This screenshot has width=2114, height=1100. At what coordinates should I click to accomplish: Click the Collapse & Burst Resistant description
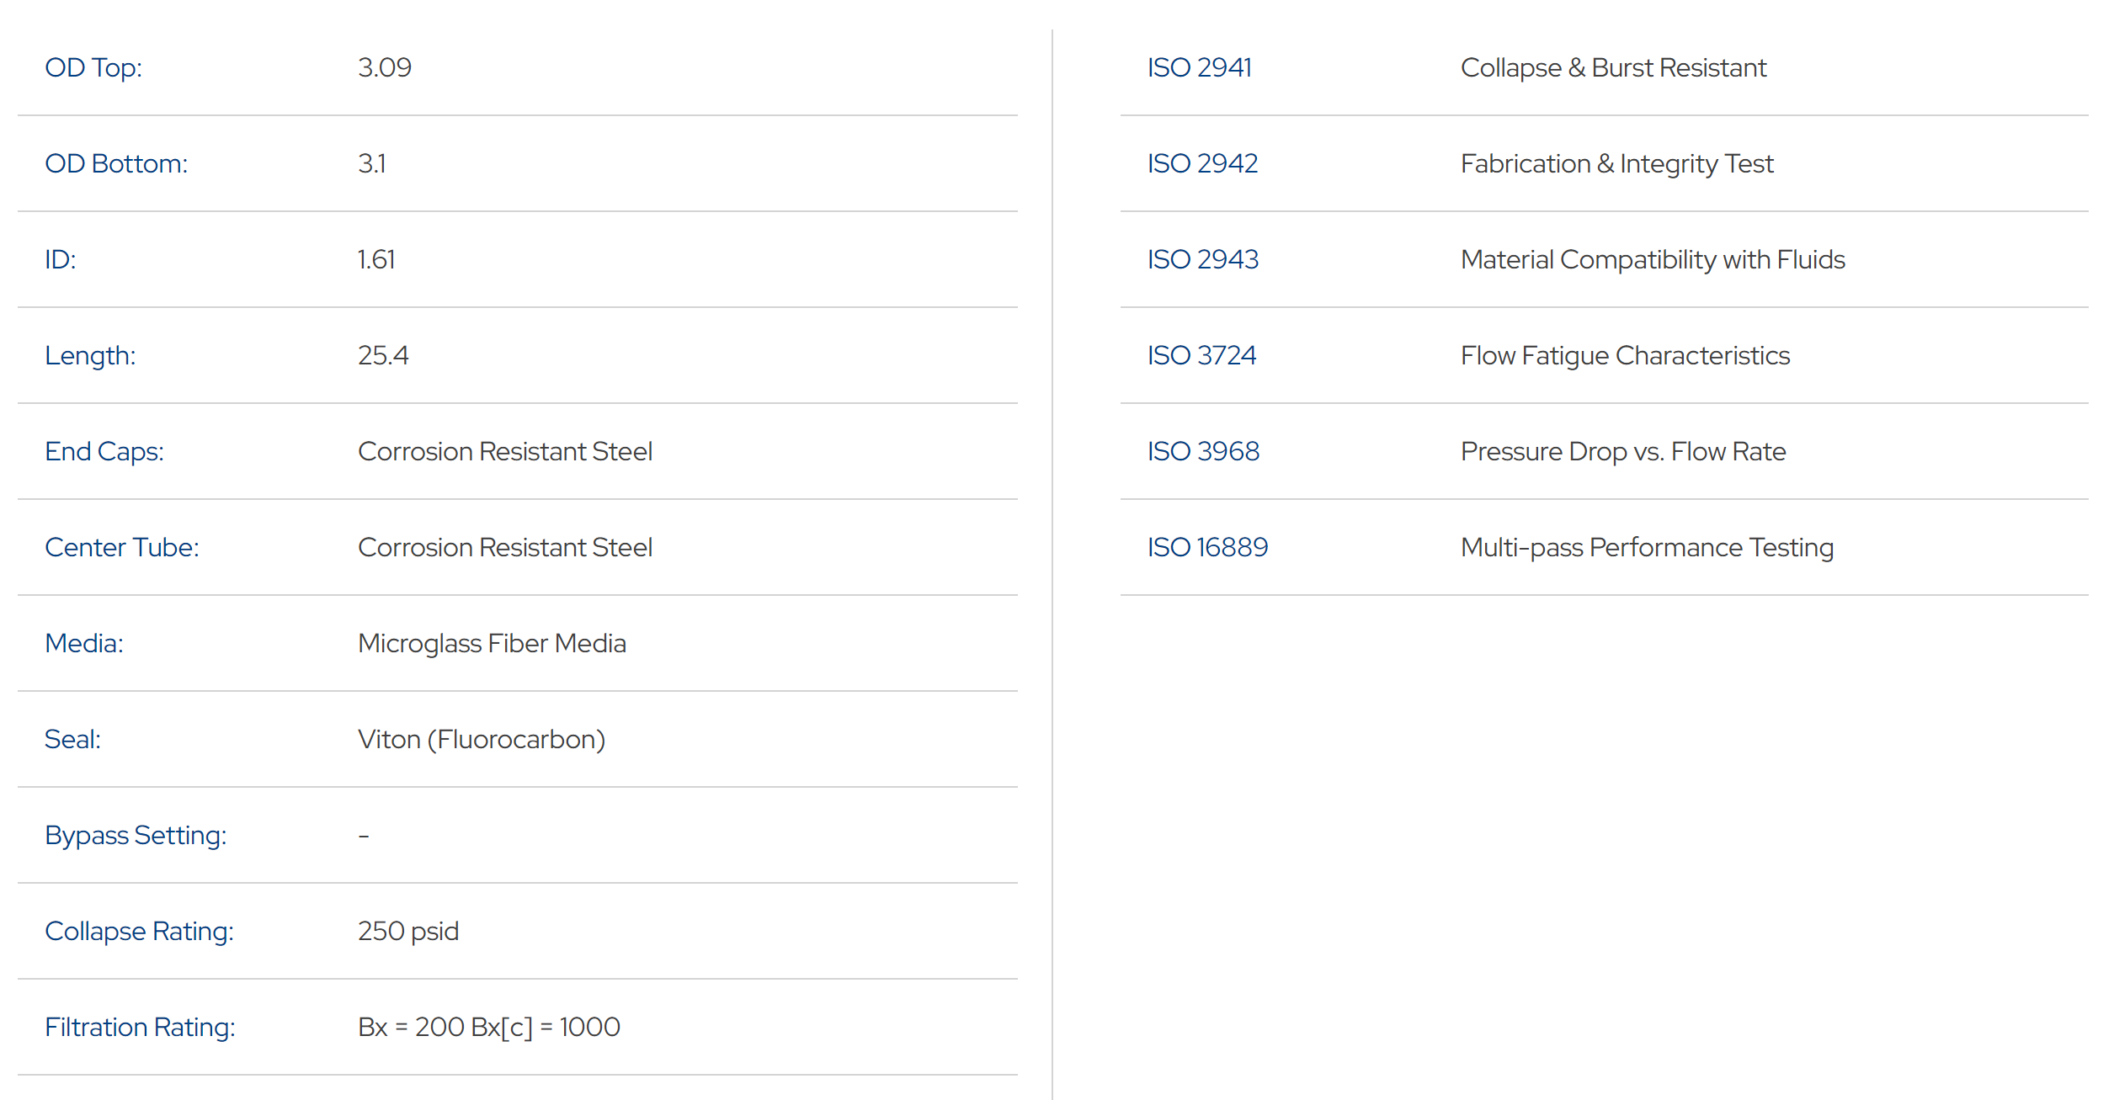1613,67
